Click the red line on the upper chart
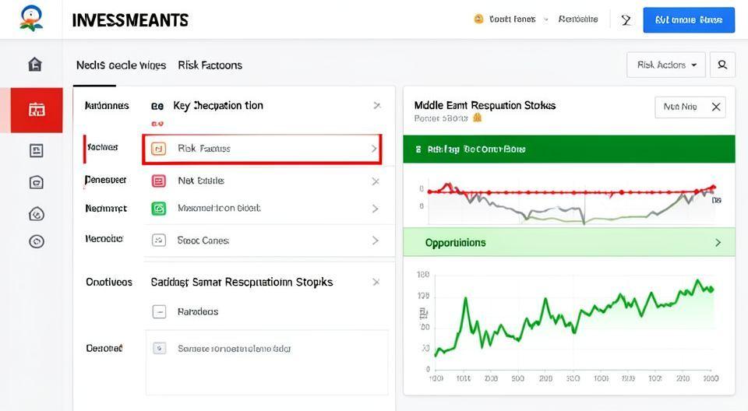Image resolution: width=748 pixels, height=411 pixels. [569, 191]
